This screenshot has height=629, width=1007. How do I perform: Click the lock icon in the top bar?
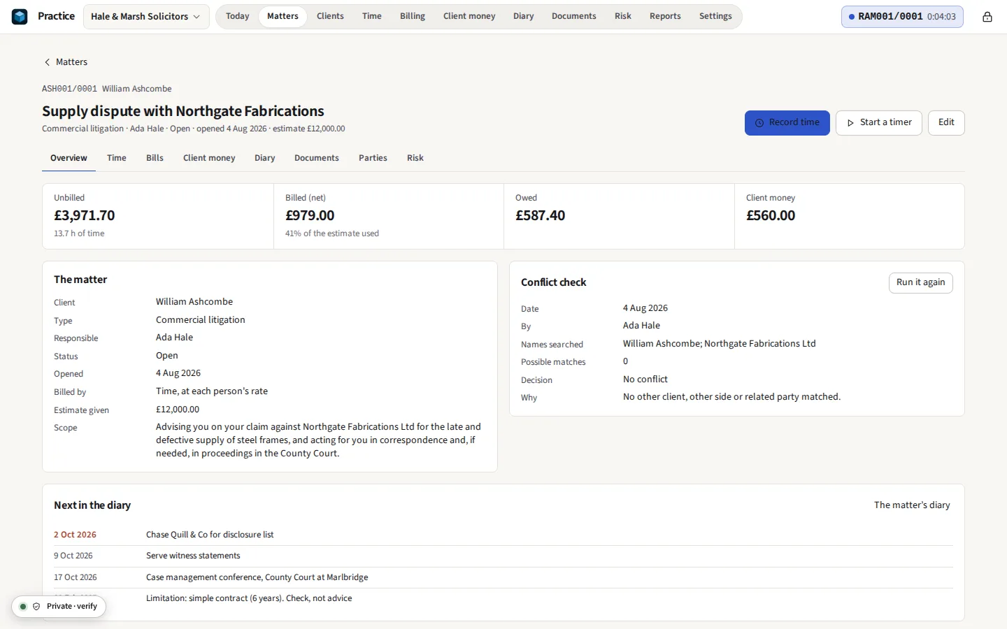(987, 17)
